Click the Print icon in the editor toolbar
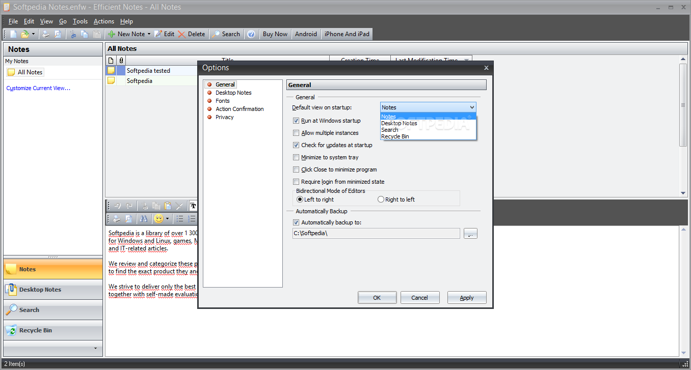 point(117,219)
